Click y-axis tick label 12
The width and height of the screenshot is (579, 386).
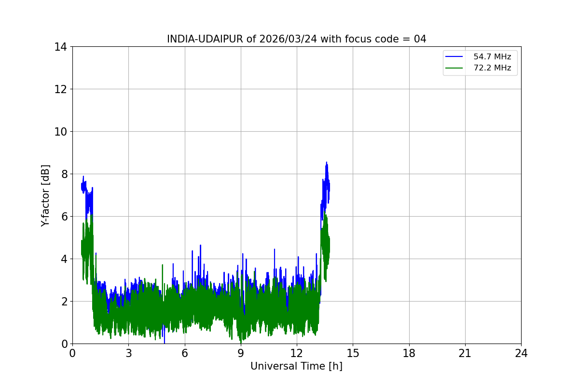point(60,89)
